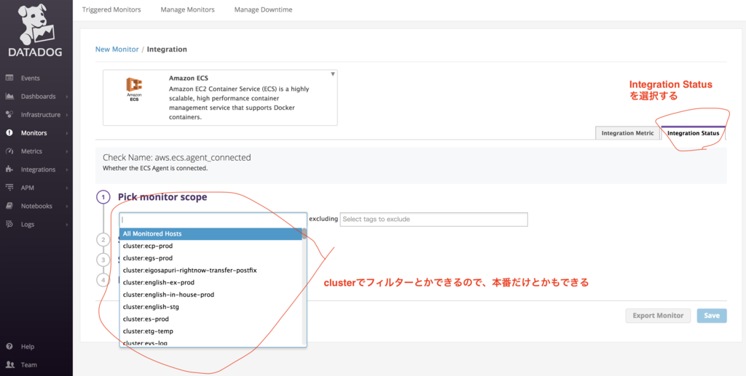Expand the Dashboards submenu arrow

tap(67, 97)
